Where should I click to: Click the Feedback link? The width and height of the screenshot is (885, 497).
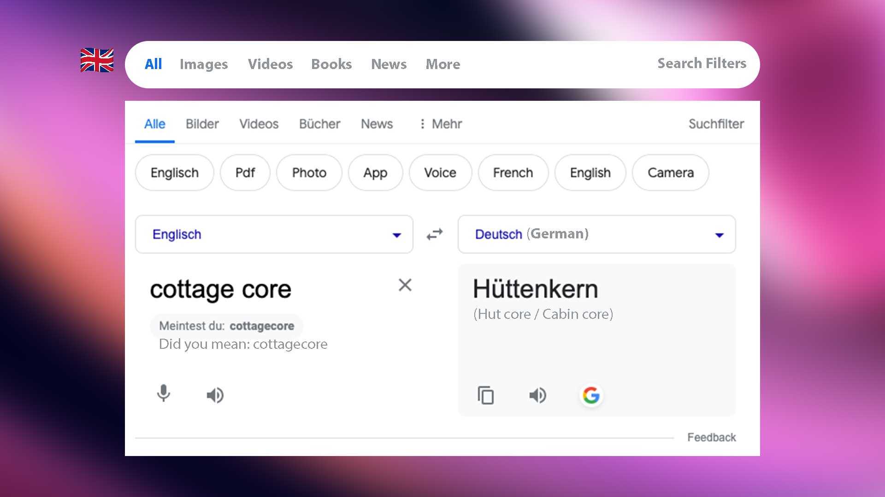click(x=711, y=437)
